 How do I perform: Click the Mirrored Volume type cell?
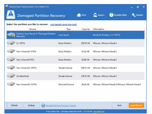[x=66, y=84]
